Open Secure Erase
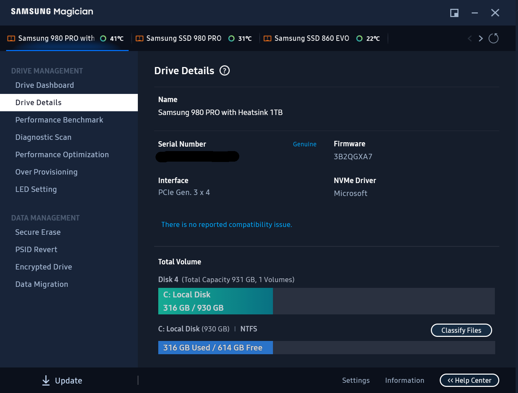Screen dimensions: 518x393 point(69,232)
